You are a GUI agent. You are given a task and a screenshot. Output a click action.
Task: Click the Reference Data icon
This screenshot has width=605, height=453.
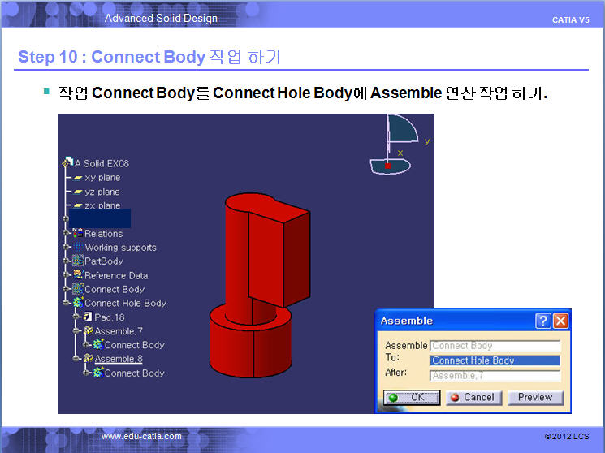pos(78,275)
